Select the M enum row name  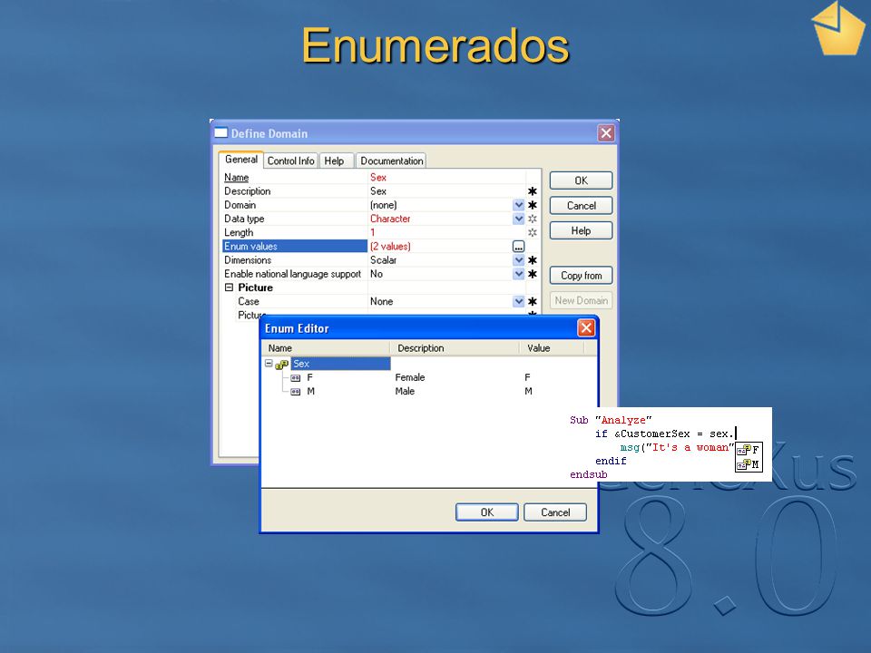click(x=311, y=392)
